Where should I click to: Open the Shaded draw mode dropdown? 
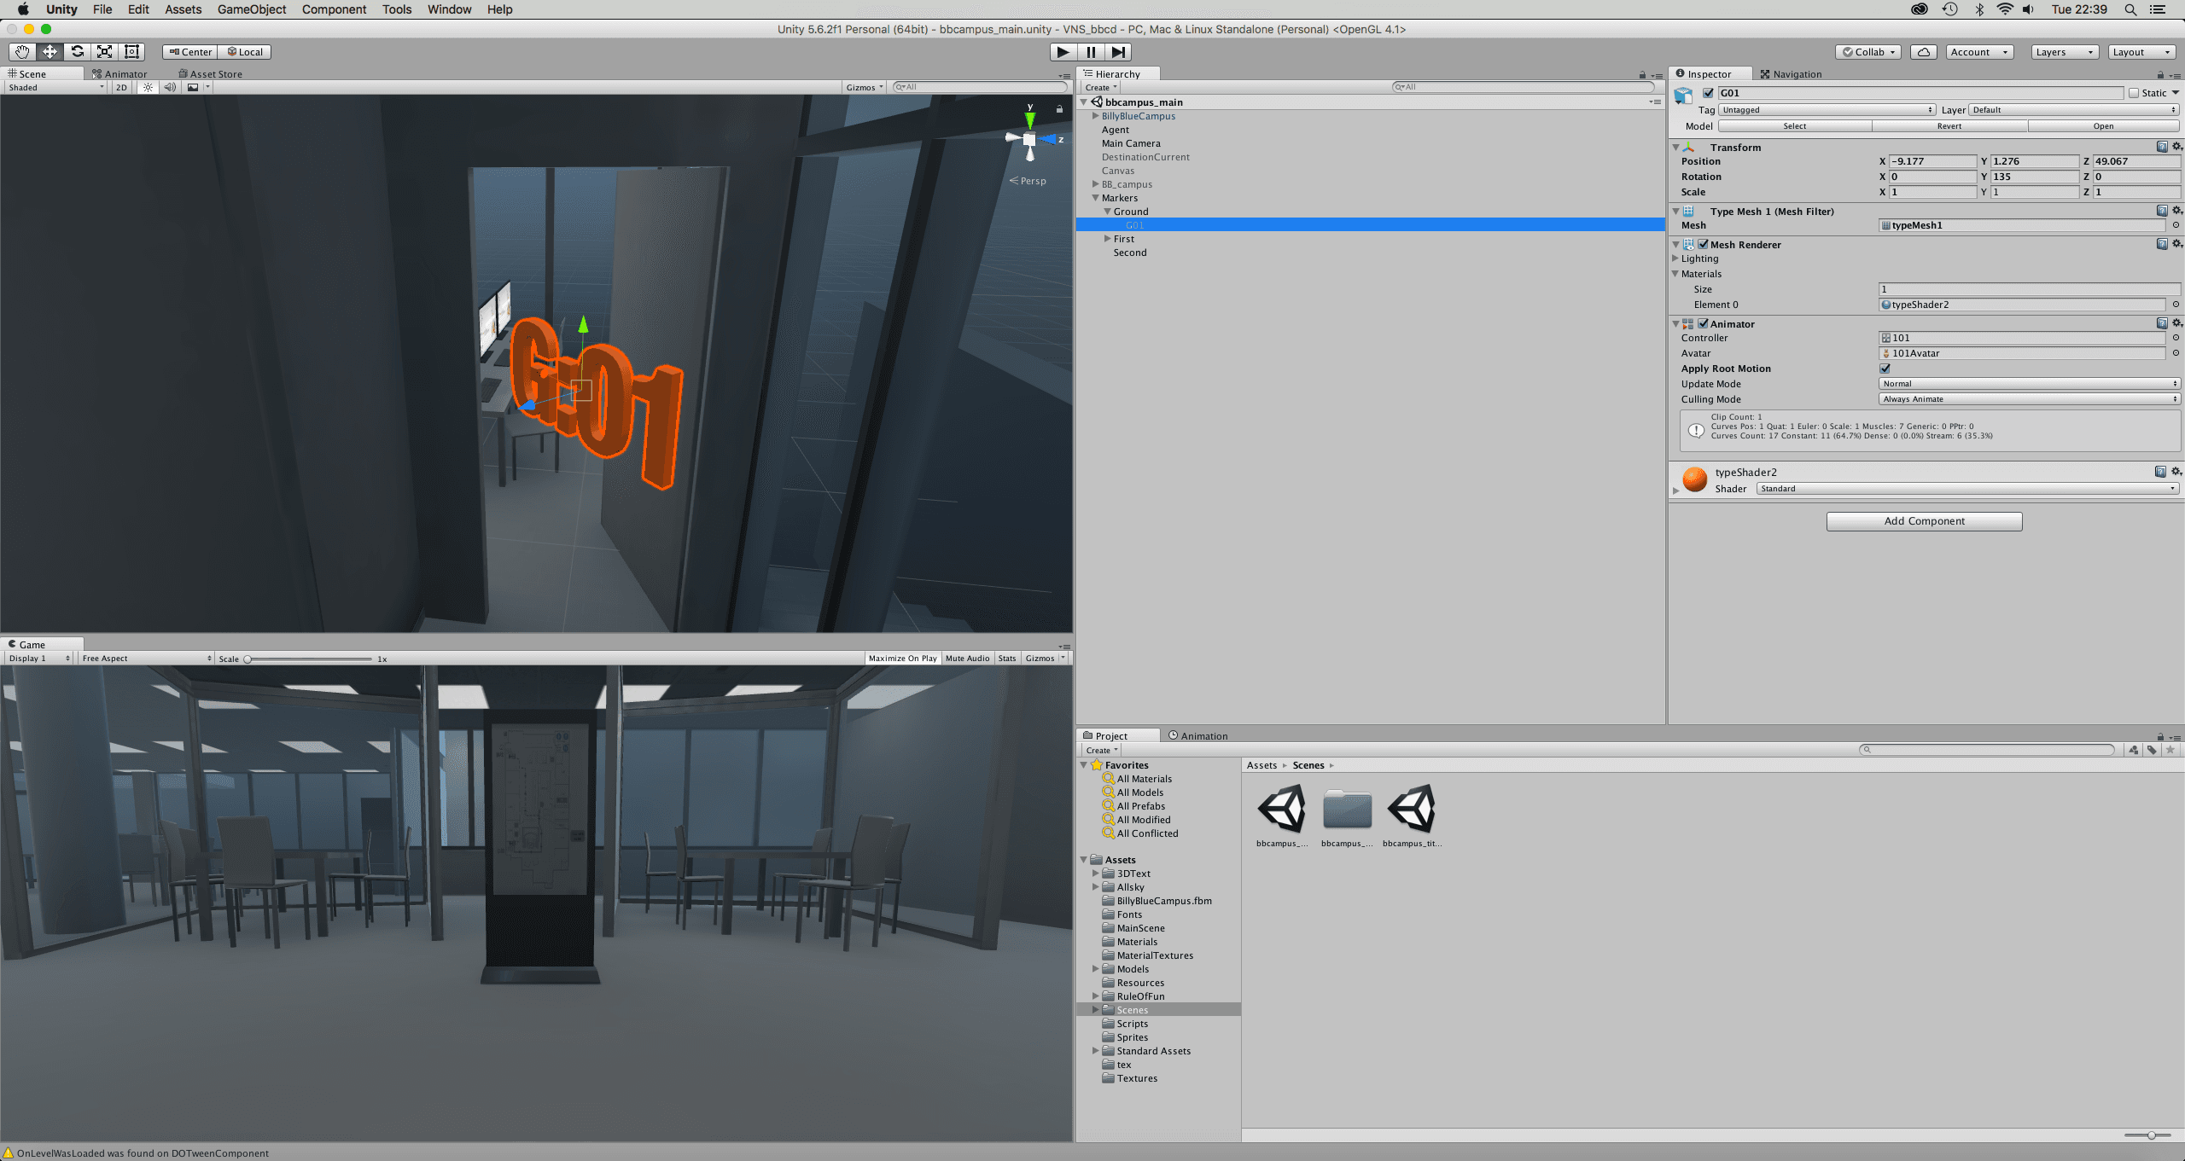pos(51,86)
